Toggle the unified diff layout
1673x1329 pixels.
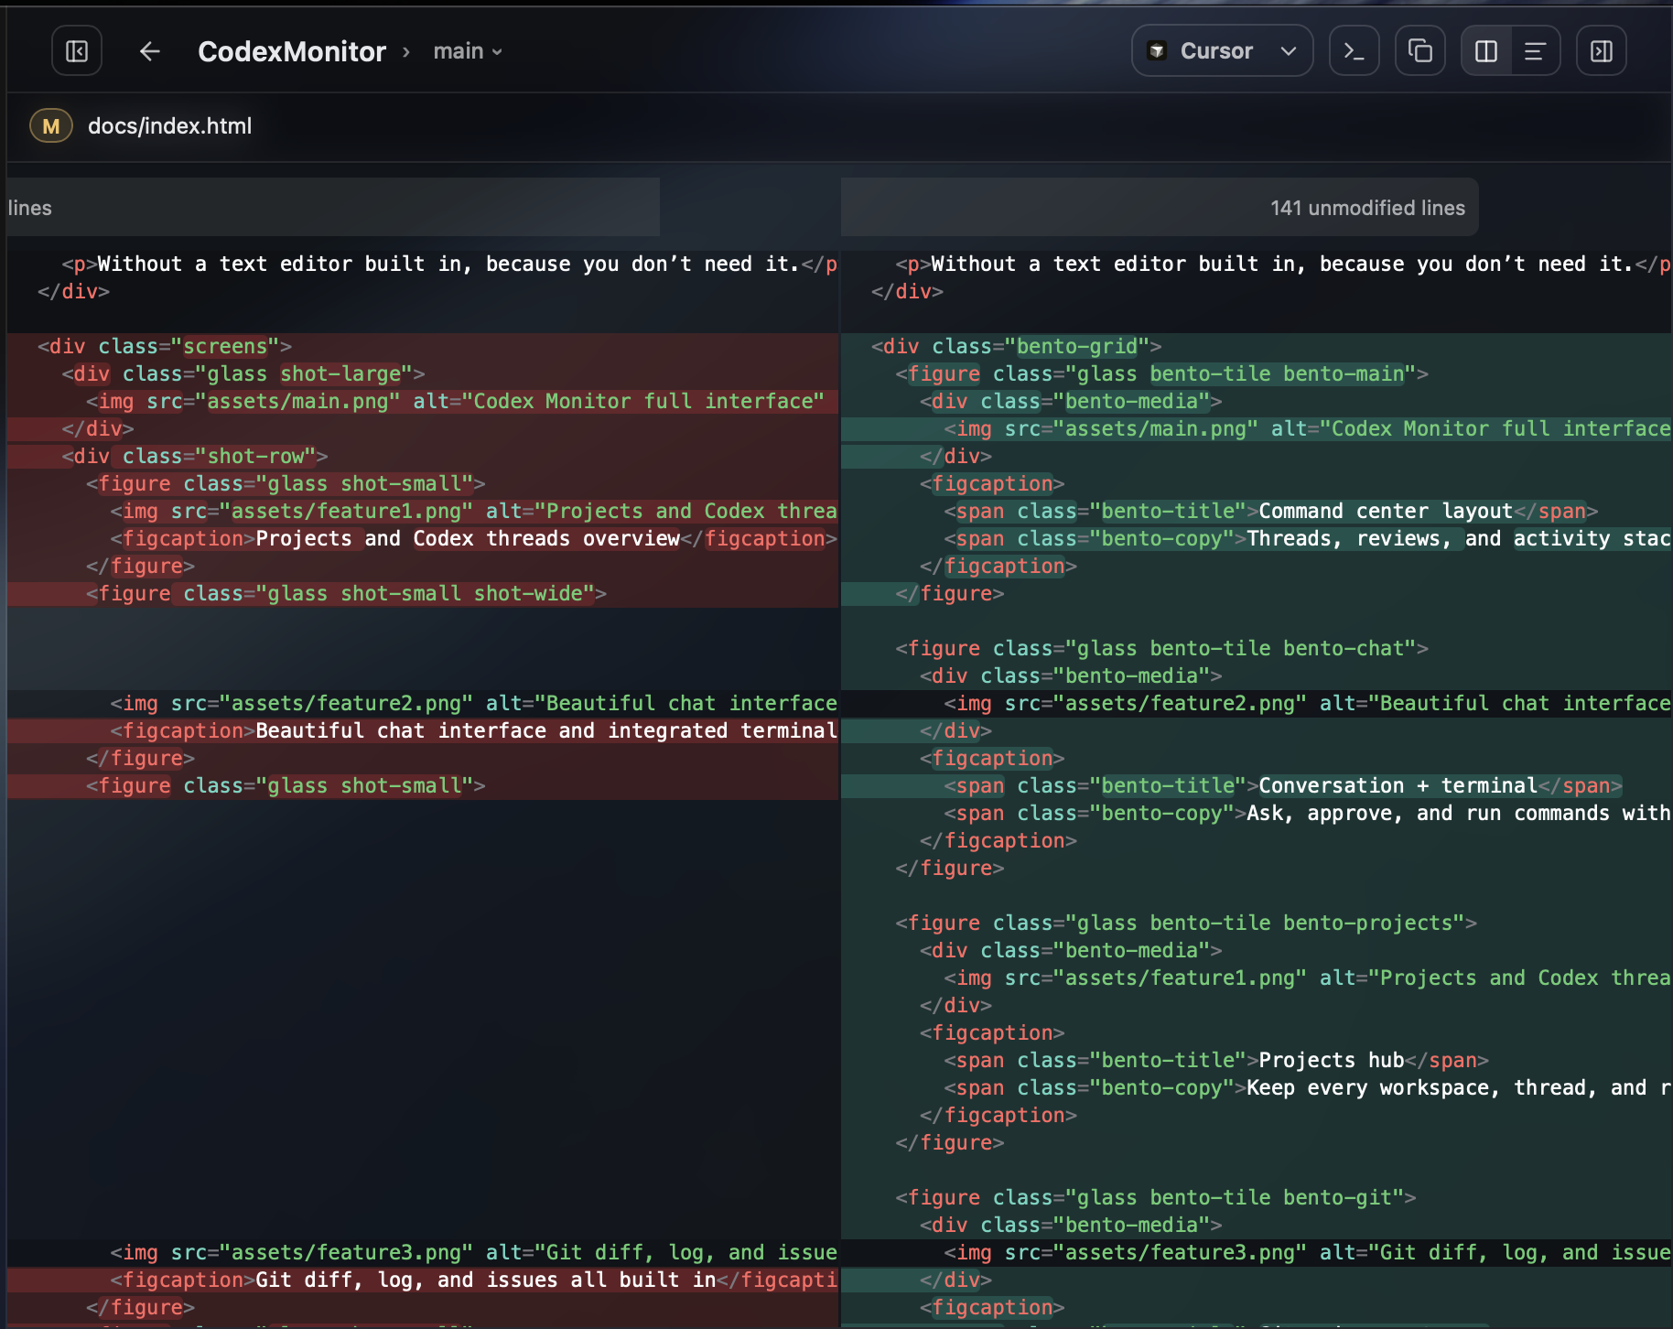click(1535, 50)
